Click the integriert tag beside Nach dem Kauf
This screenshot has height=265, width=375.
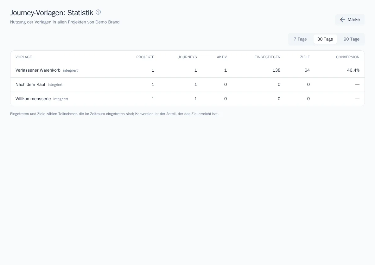[55, 85]
